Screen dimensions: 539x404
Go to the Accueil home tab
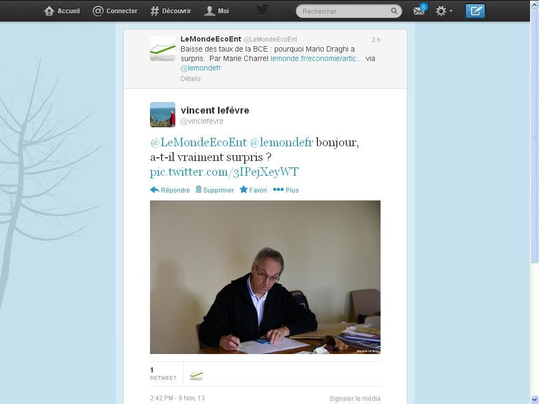point(62,11)
